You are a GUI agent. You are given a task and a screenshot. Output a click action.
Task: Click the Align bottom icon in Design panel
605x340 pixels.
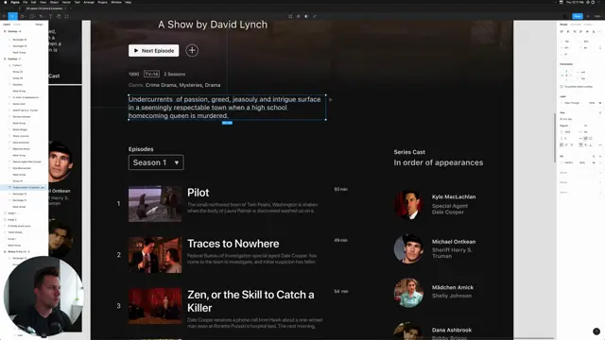click(594, 31)
